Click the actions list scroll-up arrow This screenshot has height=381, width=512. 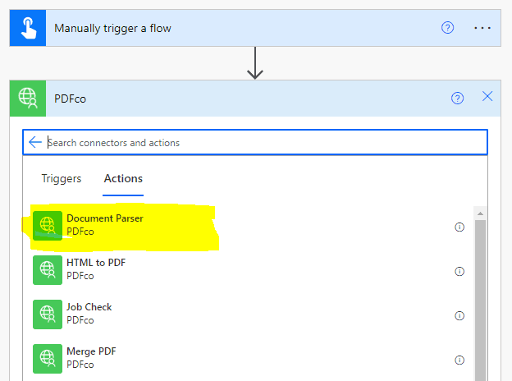tap(480, 213)
